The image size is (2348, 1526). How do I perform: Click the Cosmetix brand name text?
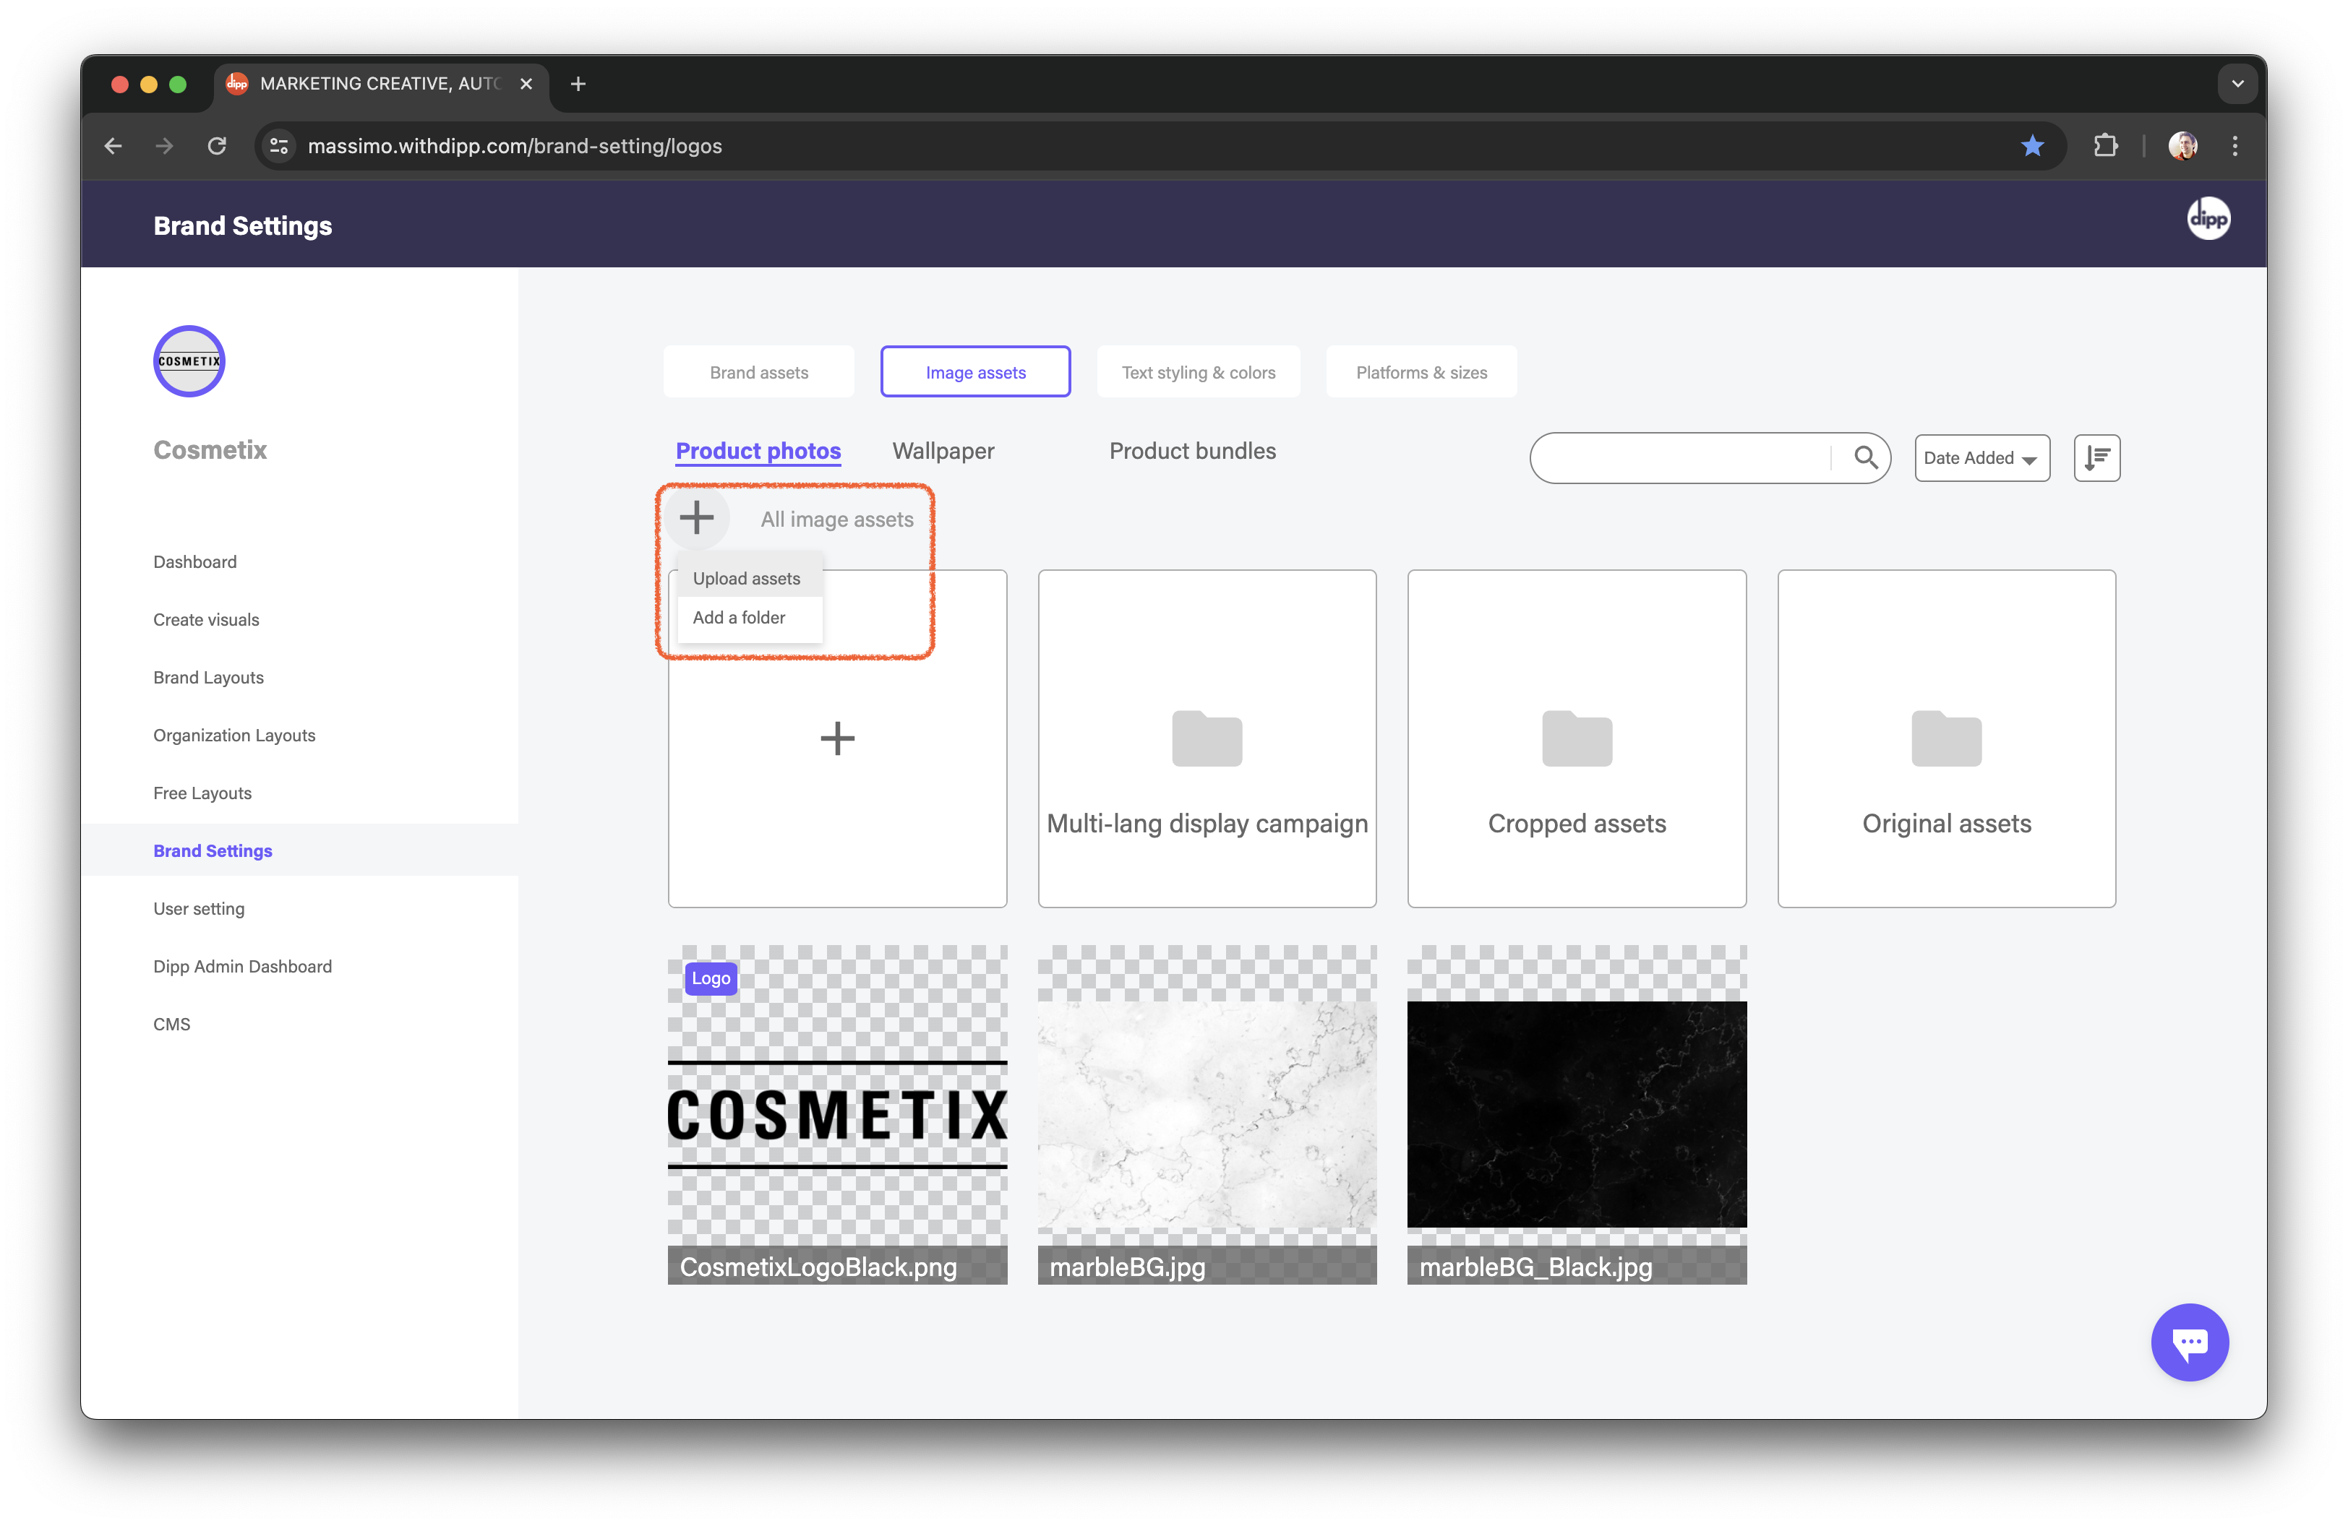pyautogui.click(x=210, y=449)
